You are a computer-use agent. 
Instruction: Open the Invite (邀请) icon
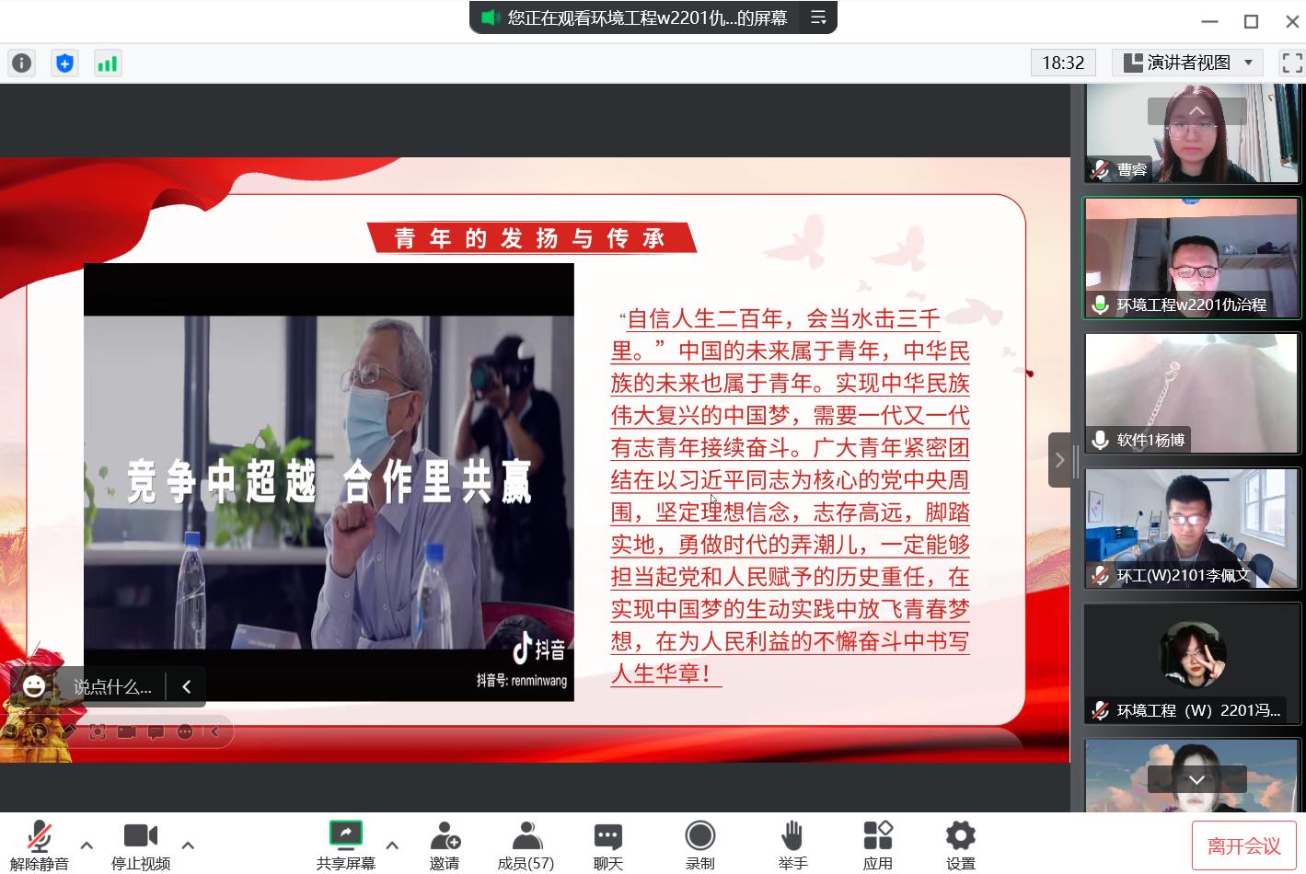click(445, 845)
